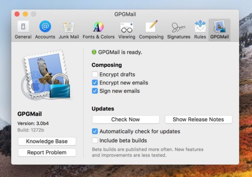252x177 pixels.
Task: Enable the Encrypt drafts checkbox
Action: [95, 74]
